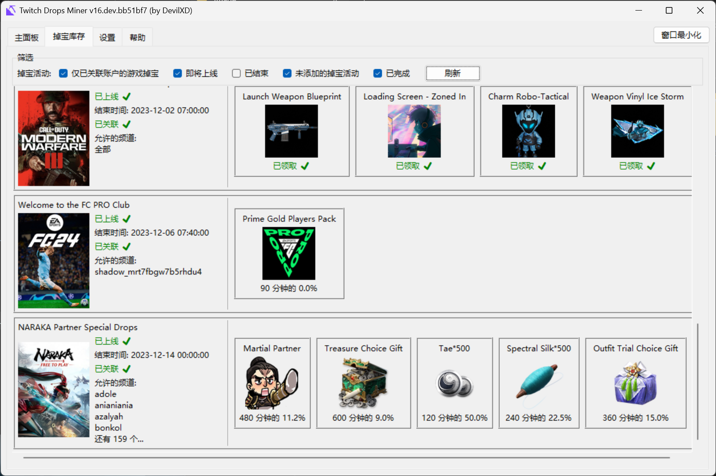Close the Twitch Drops Miner window

(700, 10)
